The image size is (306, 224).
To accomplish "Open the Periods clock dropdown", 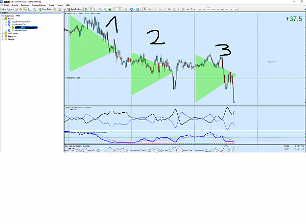I will coord(132,9).
